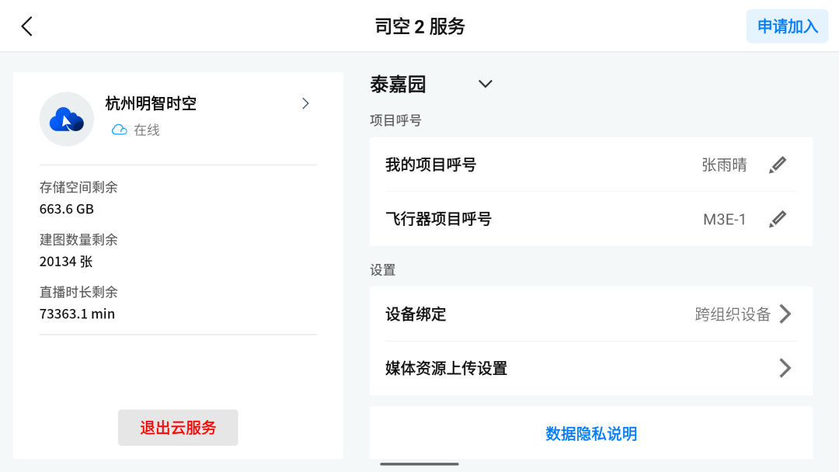Edit aircraft callsign M3E-1 pencil icon
Screen dimensions: 839x472
[x=778, y=219]
